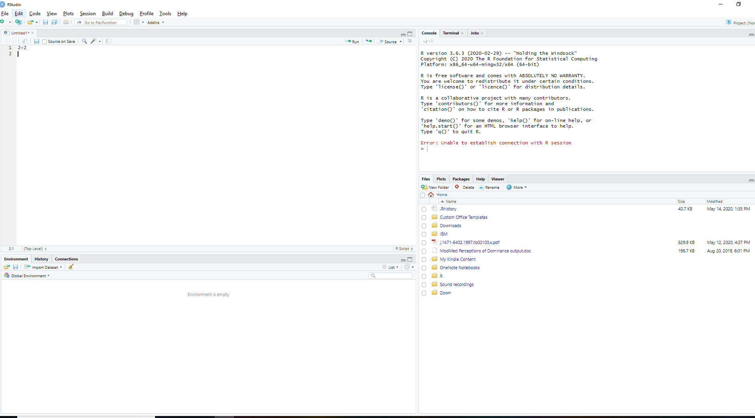Viewport: 755px width, 418px height.
Task: Open R Script file type selector
Action: coord(404,249)
